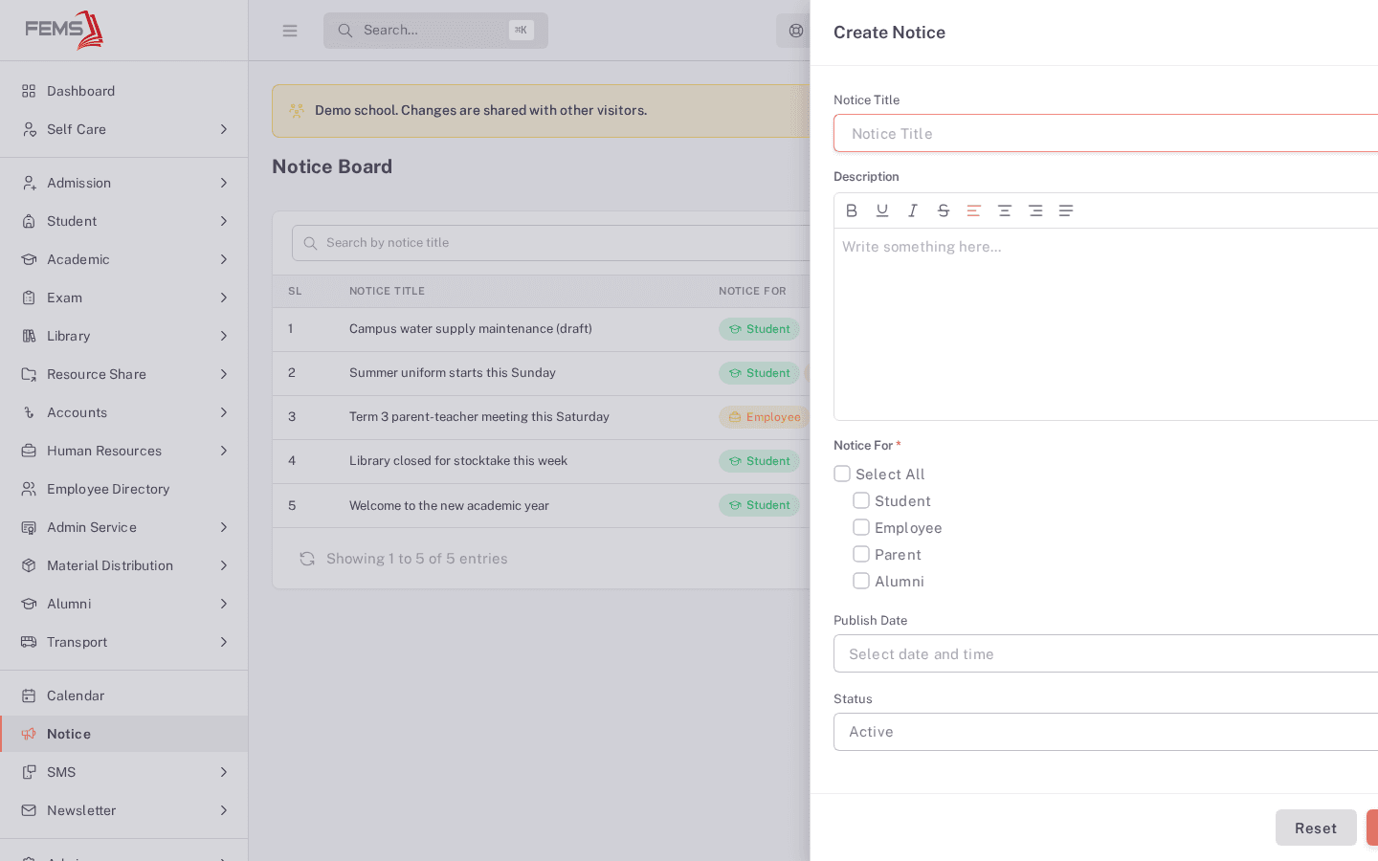Click the description text area
The image size is (1378, 861).
pos(1105,323)
